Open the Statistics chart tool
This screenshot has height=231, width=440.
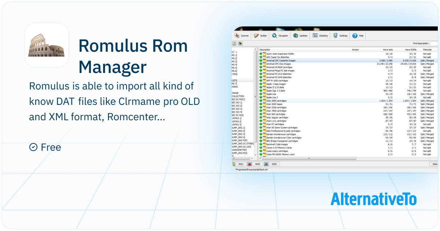[320, 36]
